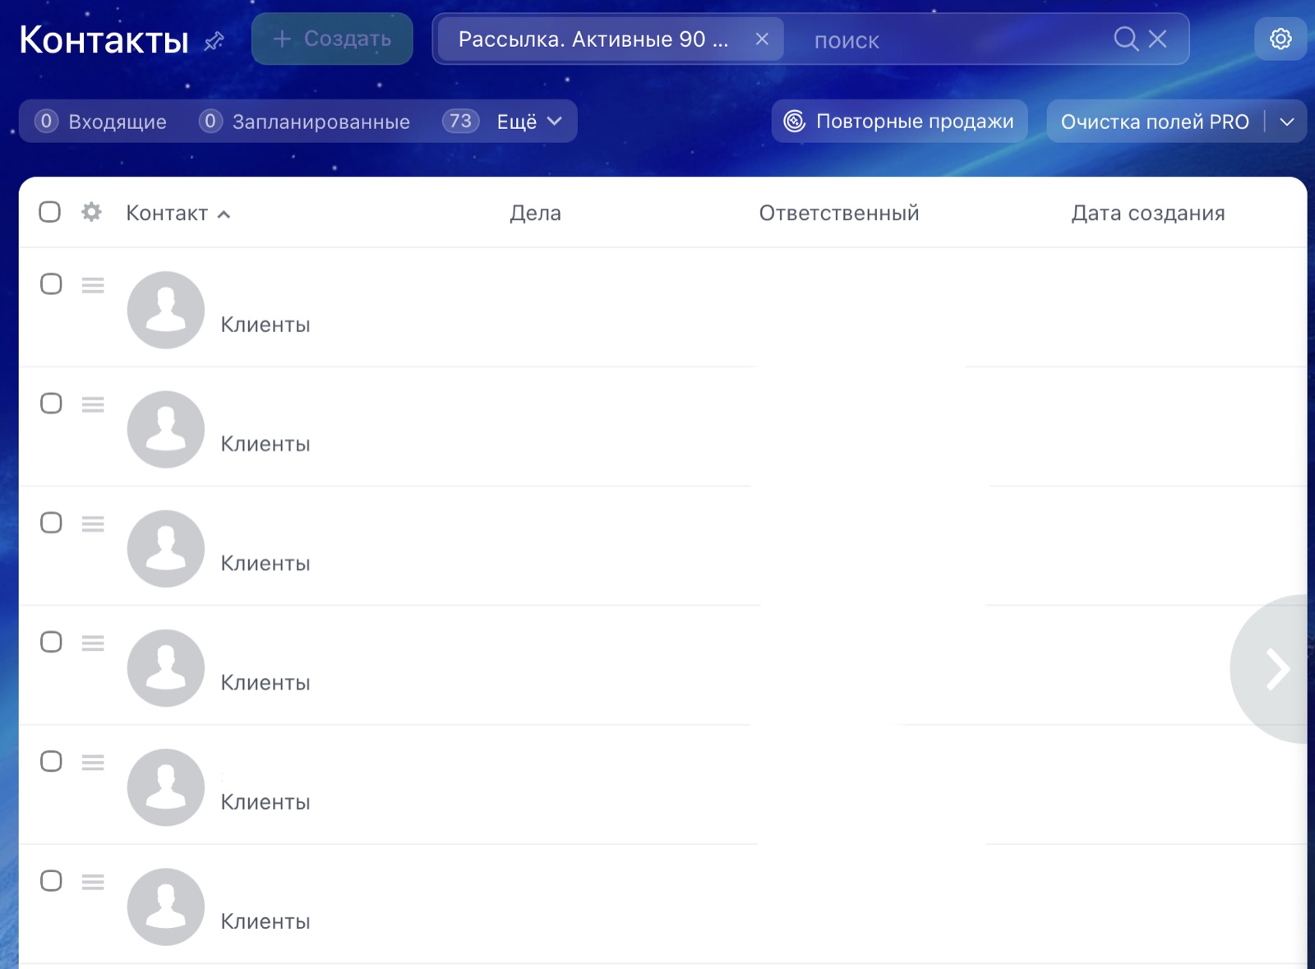
Task: Click the magnifier search icon
Action: (1126, 39)
